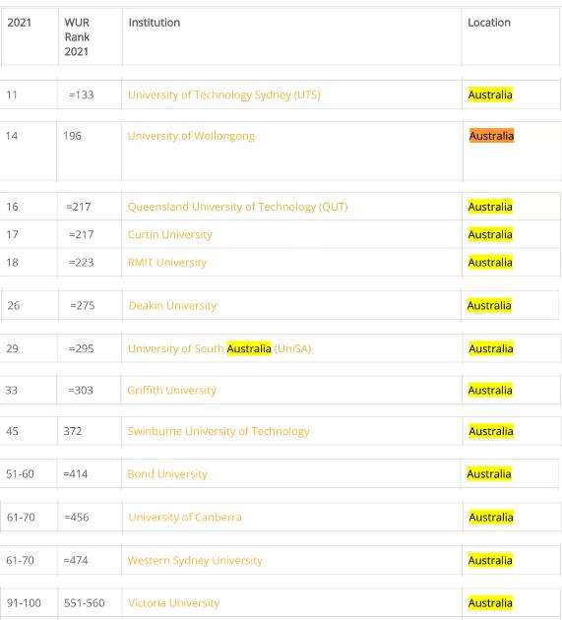Open University of South Australia (UniSA) link
562x620 pixels.
click(219, 348)
